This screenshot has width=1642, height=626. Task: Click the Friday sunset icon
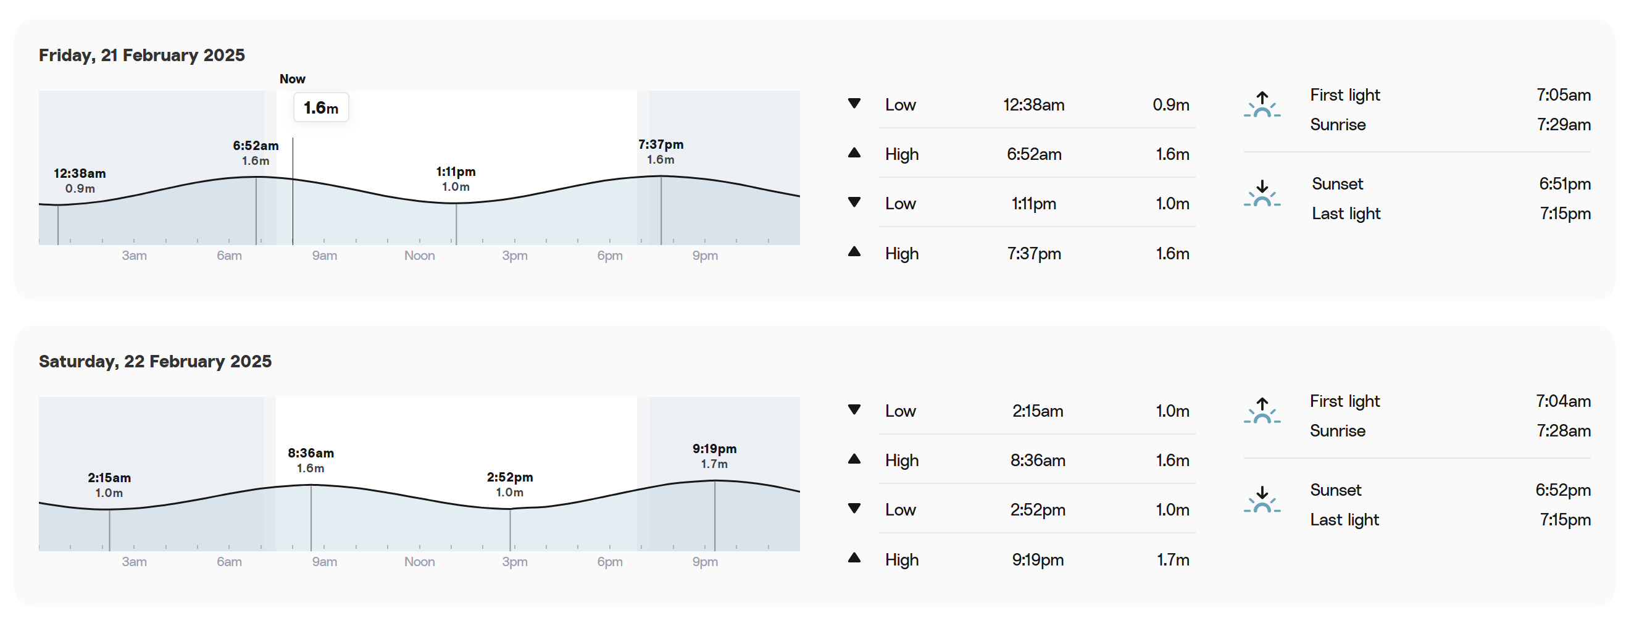coord(1262,194)
